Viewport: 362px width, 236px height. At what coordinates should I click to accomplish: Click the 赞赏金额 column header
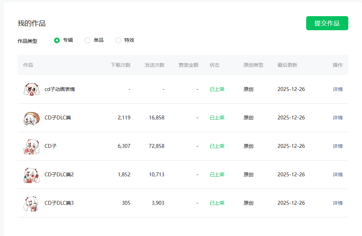pyautogui.click(x=189, y=65)
